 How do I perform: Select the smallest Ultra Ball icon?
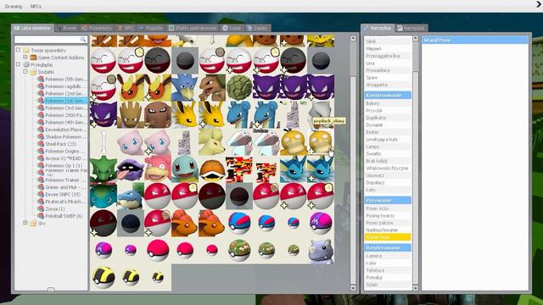[158, 277]
